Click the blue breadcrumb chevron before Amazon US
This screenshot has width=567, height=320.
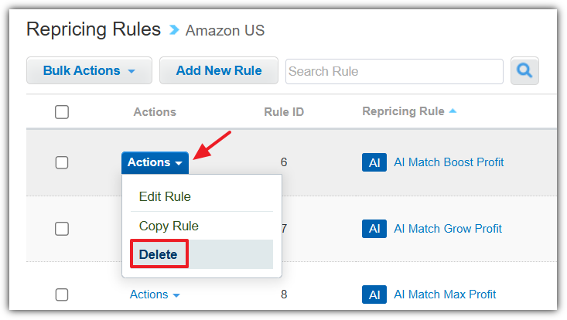pyautogui.click(x=174, y=30)
